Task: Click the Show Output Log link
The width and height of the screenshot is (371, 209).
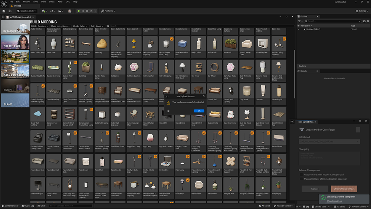Action: [334, 201]
